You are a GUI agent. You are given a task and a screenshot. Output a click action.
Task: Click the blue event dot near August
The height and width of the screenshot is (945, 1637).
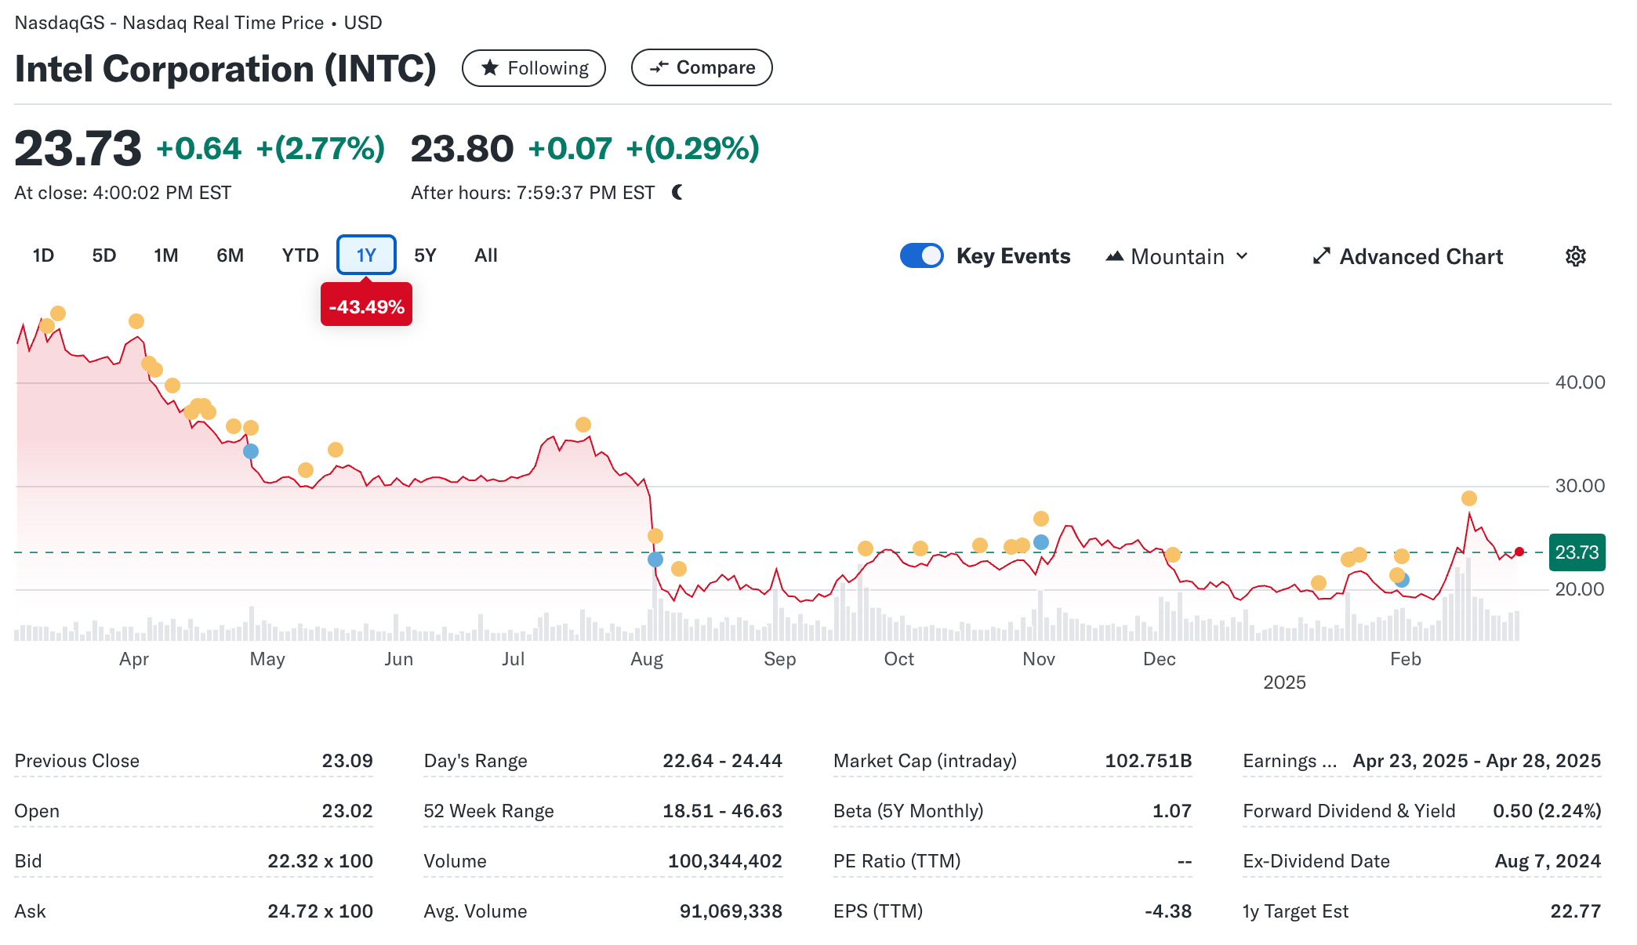655,559
